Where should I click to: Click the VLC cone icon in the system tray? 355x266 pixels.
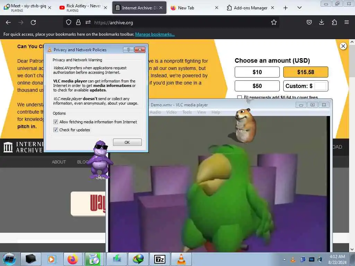pyautogui.click(x=293, y=259)
